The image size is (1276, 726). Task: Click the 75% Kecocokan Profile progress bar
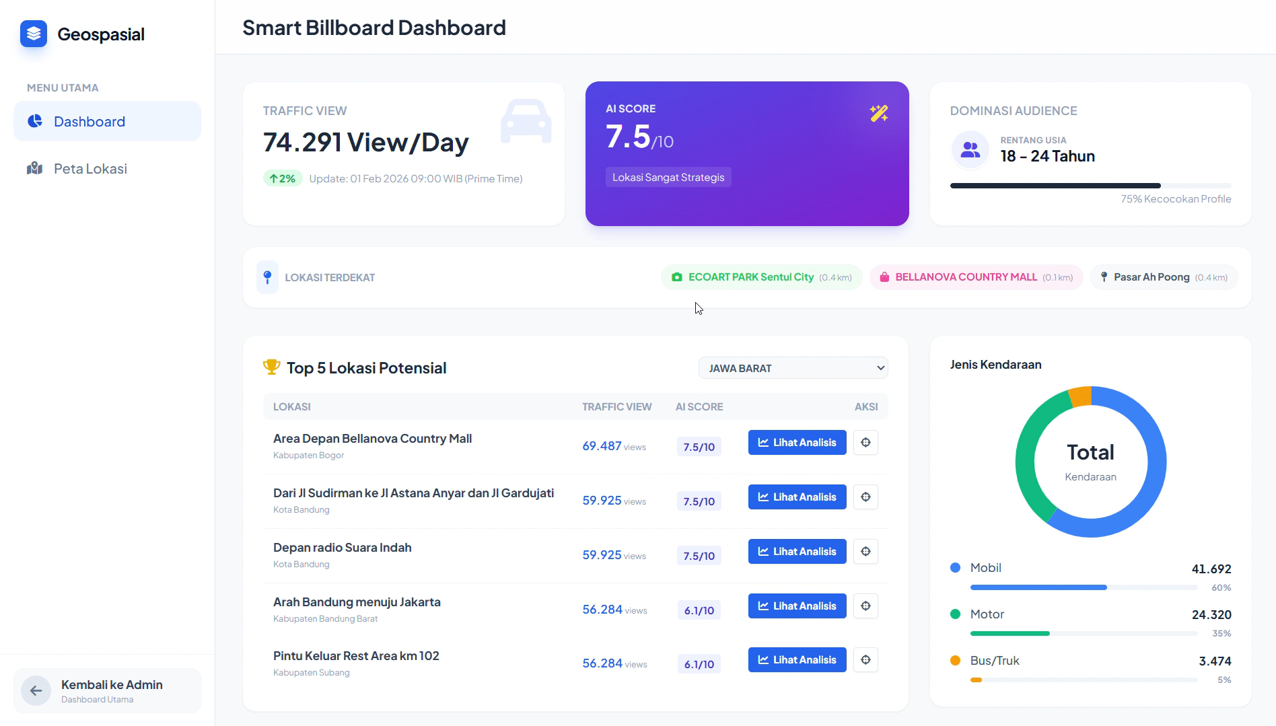[x=1090, y=186]
